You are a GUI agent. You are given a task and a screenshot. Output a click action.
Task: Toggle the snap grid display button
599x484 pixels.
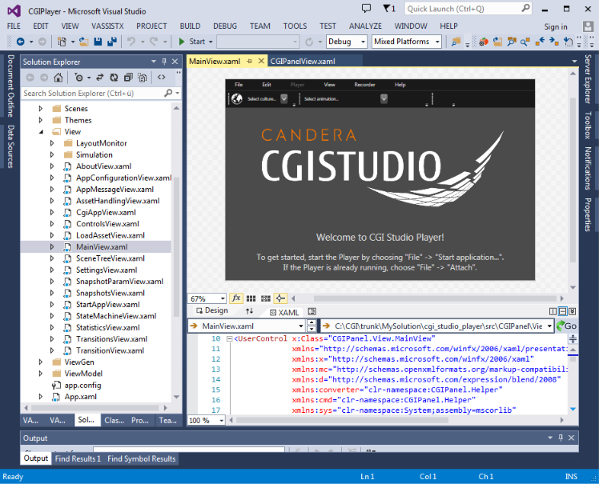(251, 298)
